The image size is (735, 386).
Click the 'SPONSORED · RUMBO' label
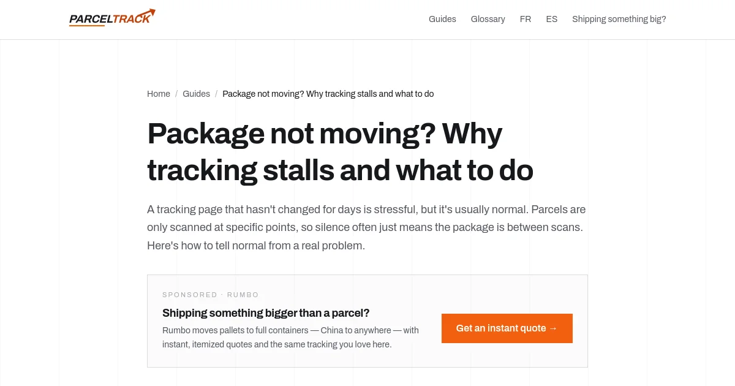[x=211, y=295]
